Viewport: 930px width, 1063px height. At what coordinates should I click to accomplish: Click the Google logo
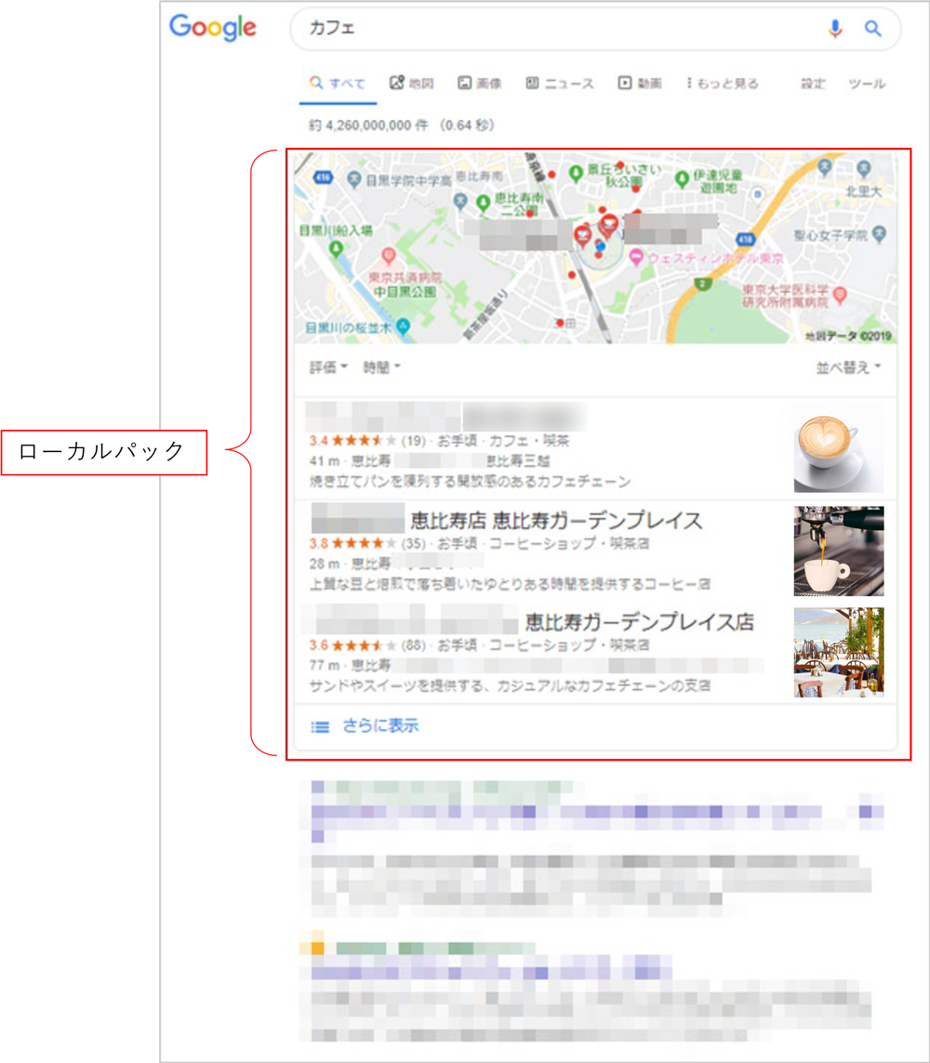point(213,28)
